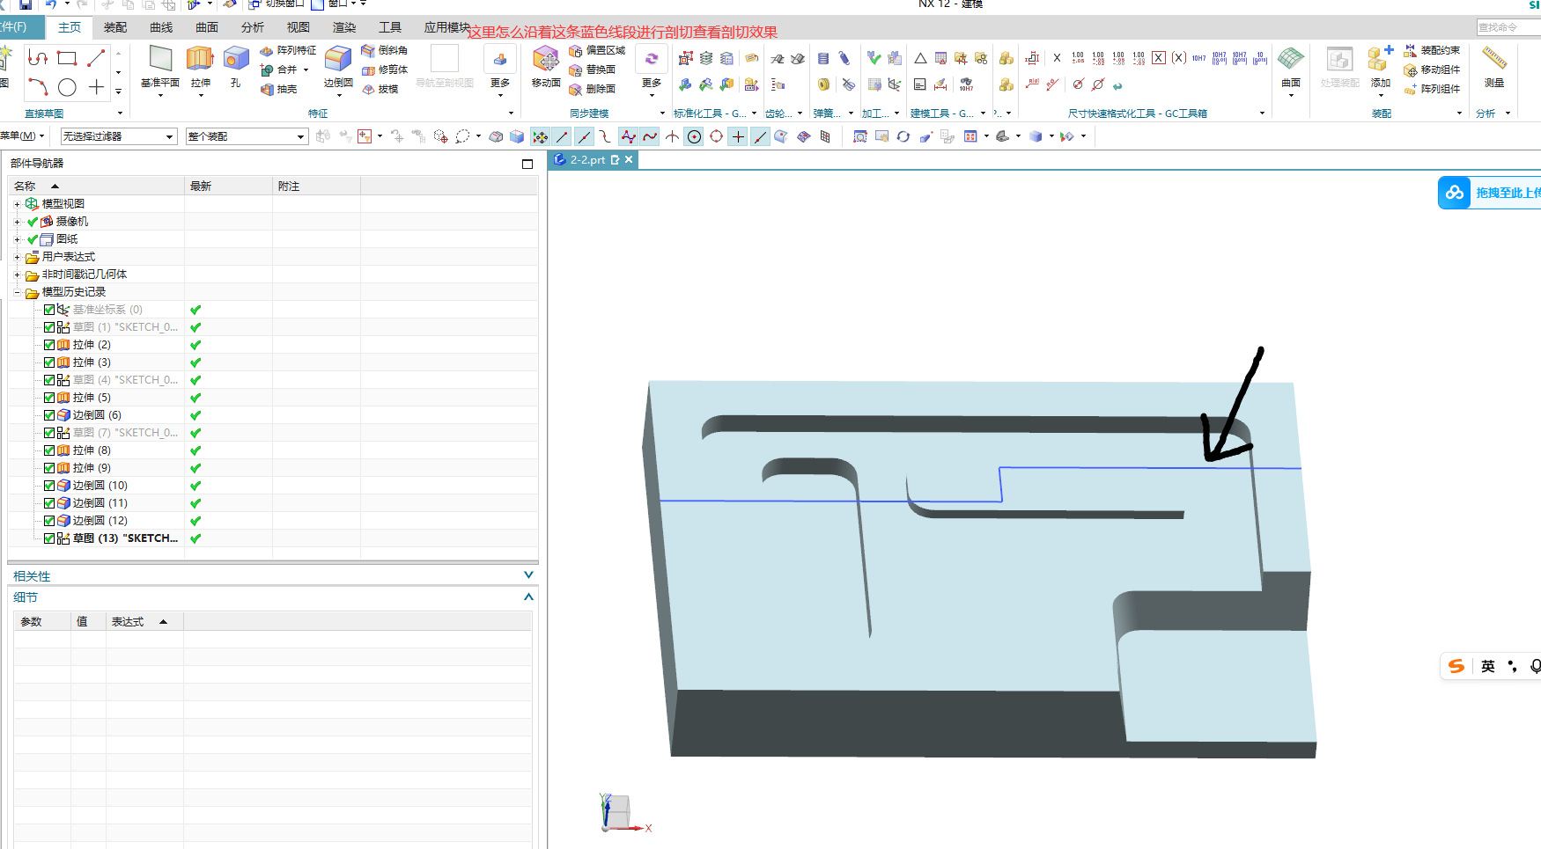
Task: Switch to the 曲线 ribbon tab
Action: tap(161, 27)
